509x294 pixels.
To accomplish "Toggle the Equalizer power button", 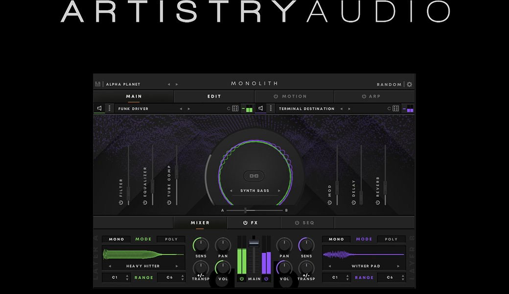I will click(x=145, y=202).
